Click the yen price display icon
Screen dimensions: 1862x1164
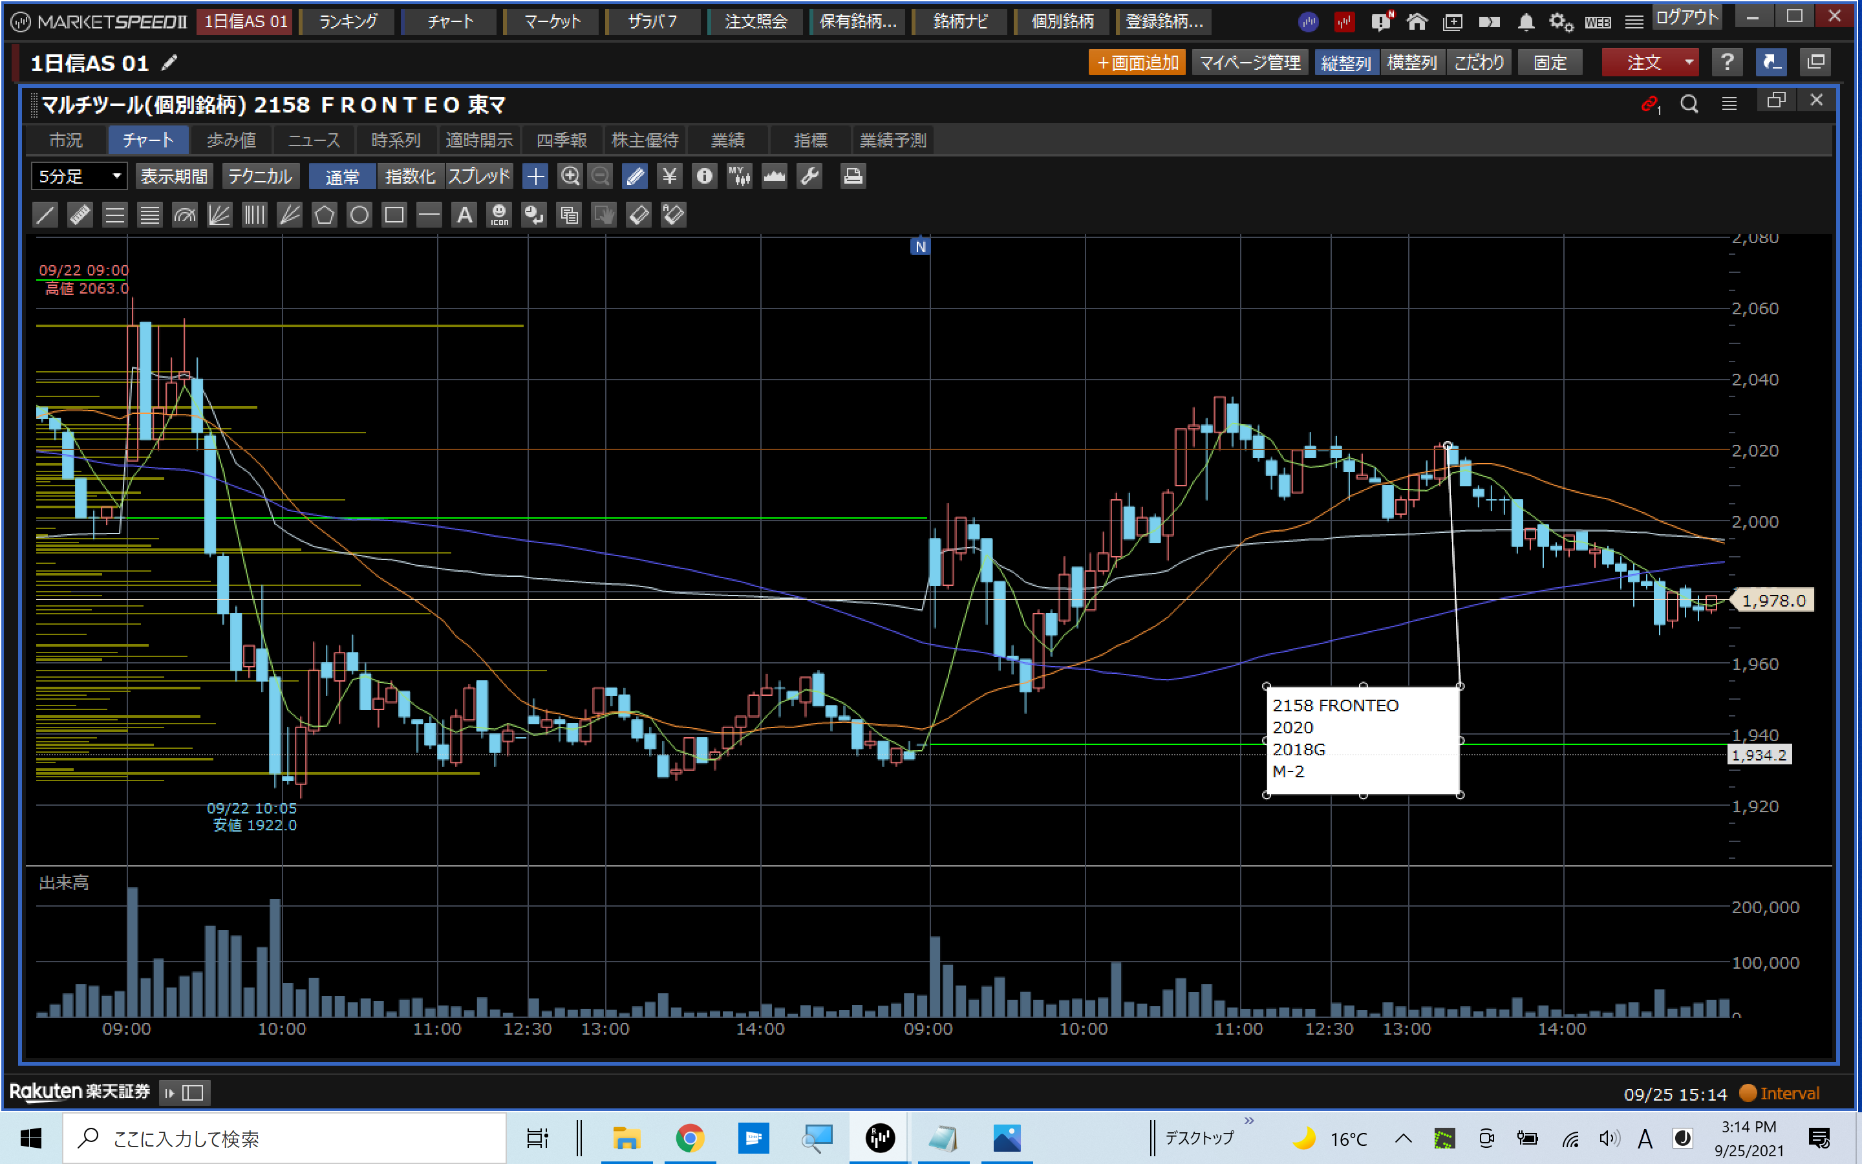(669, 177)
